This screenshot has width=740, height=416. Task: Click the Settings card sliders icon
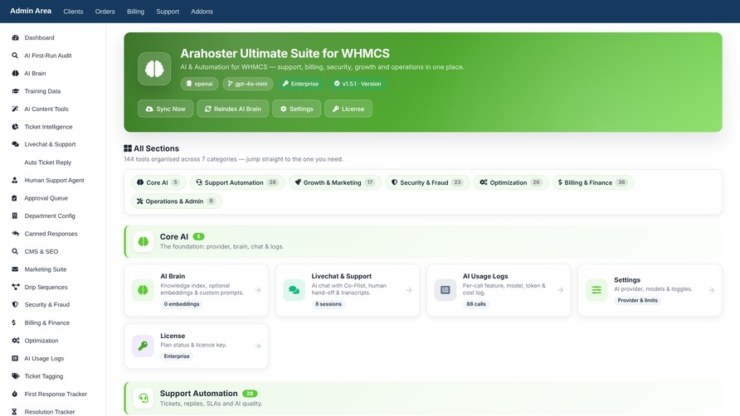[596, 289]
